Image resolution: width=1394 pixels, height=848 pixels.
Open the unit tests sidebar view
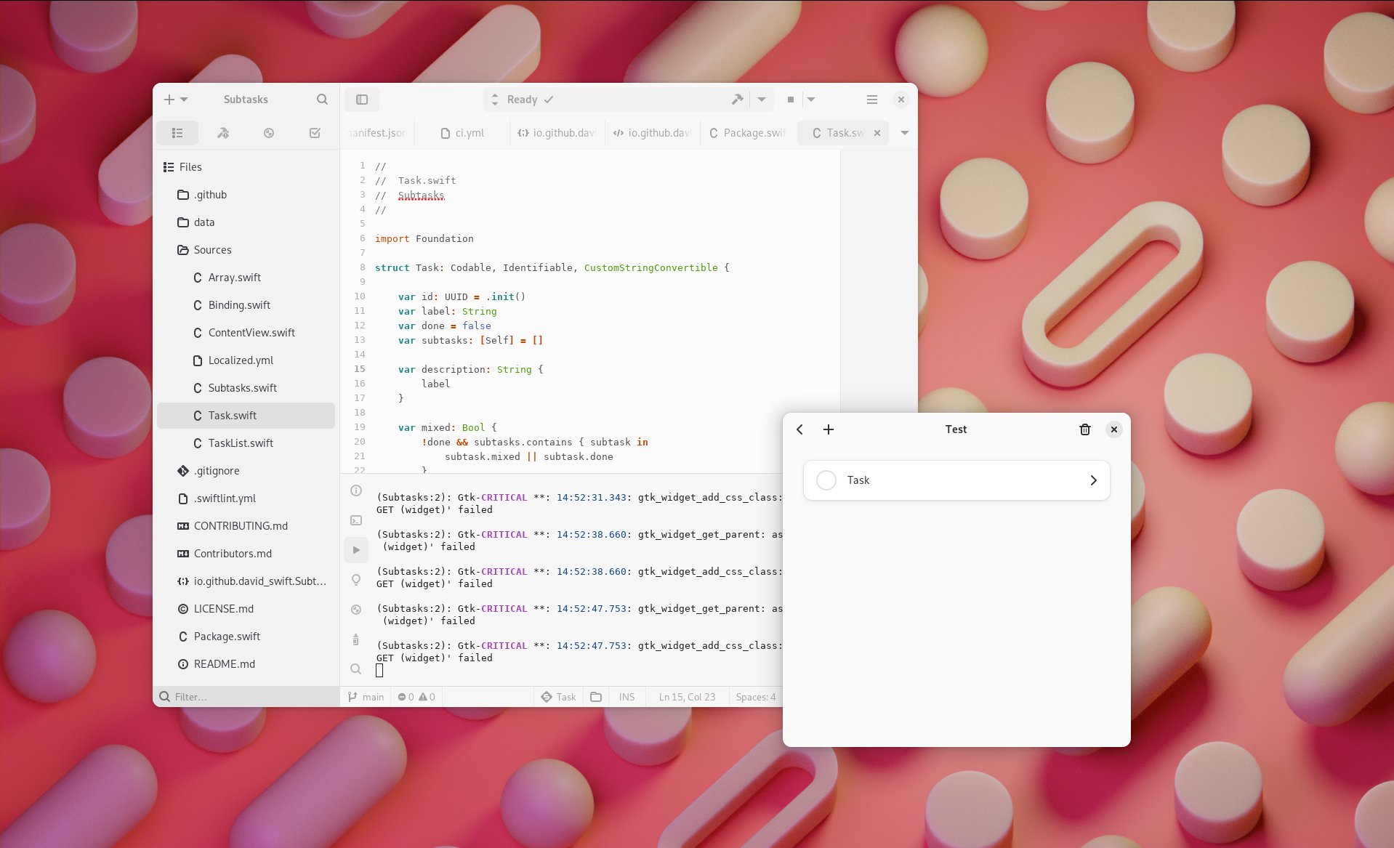[x=315, y=133]
